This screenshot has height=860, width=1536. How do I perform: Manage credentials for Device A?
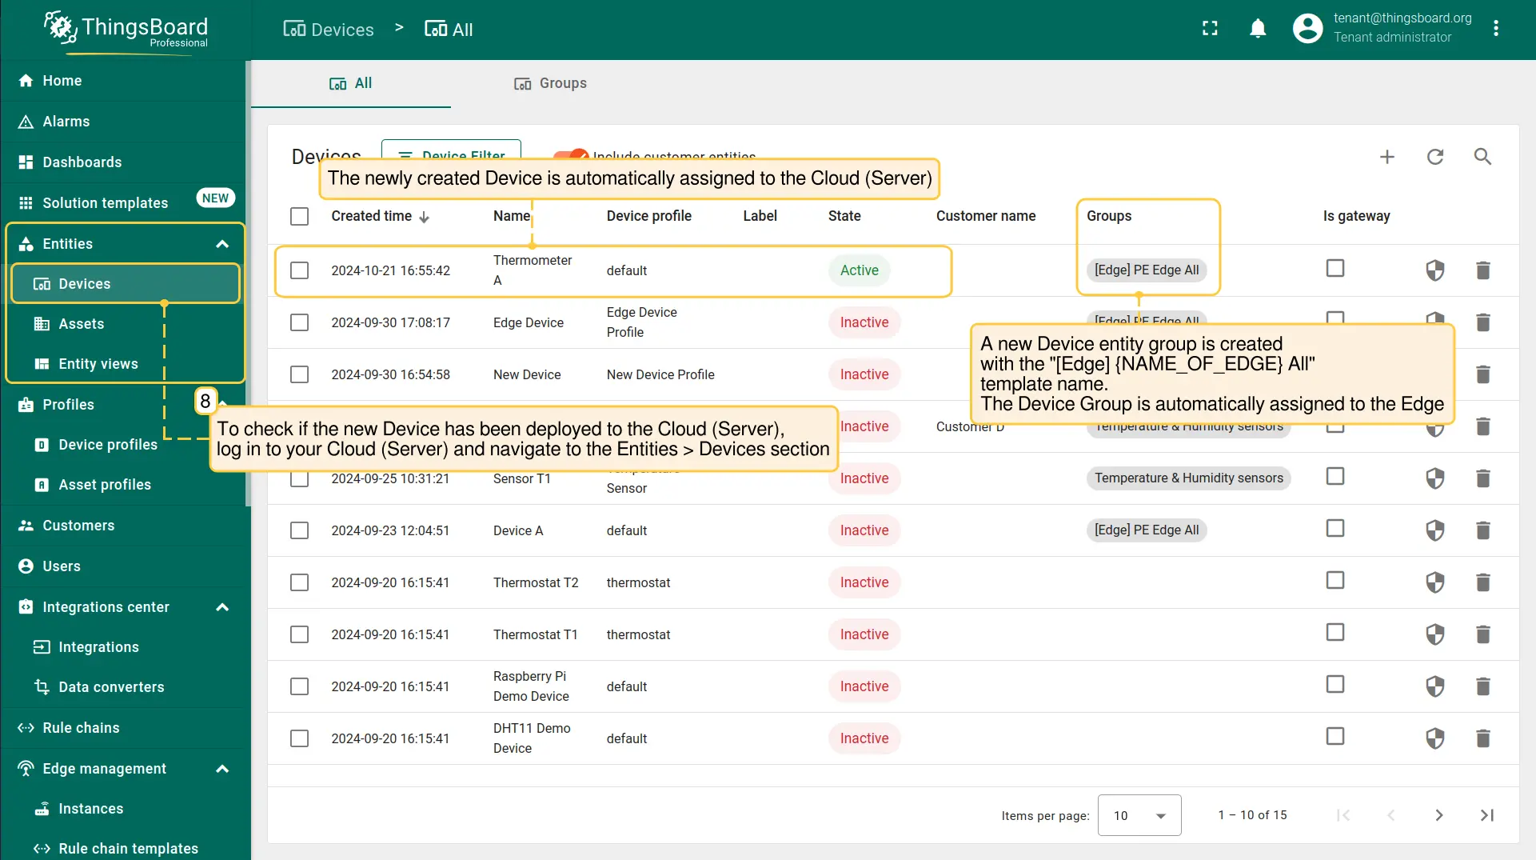click(1435, 530)
